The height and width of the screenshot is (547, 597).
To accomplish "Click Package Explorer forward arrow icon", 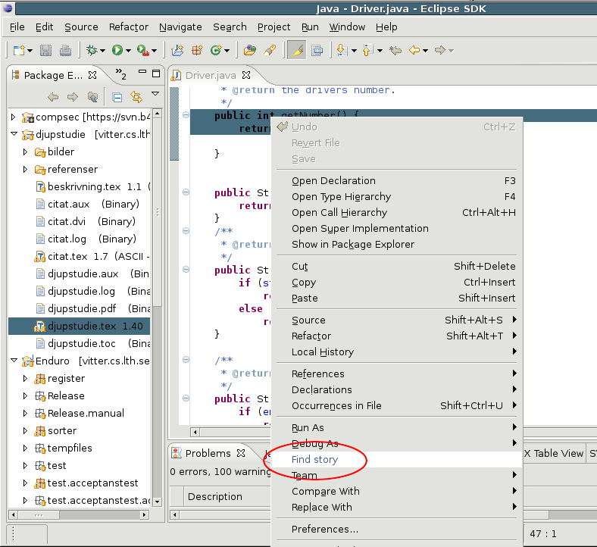I will (x=73, y=97).
